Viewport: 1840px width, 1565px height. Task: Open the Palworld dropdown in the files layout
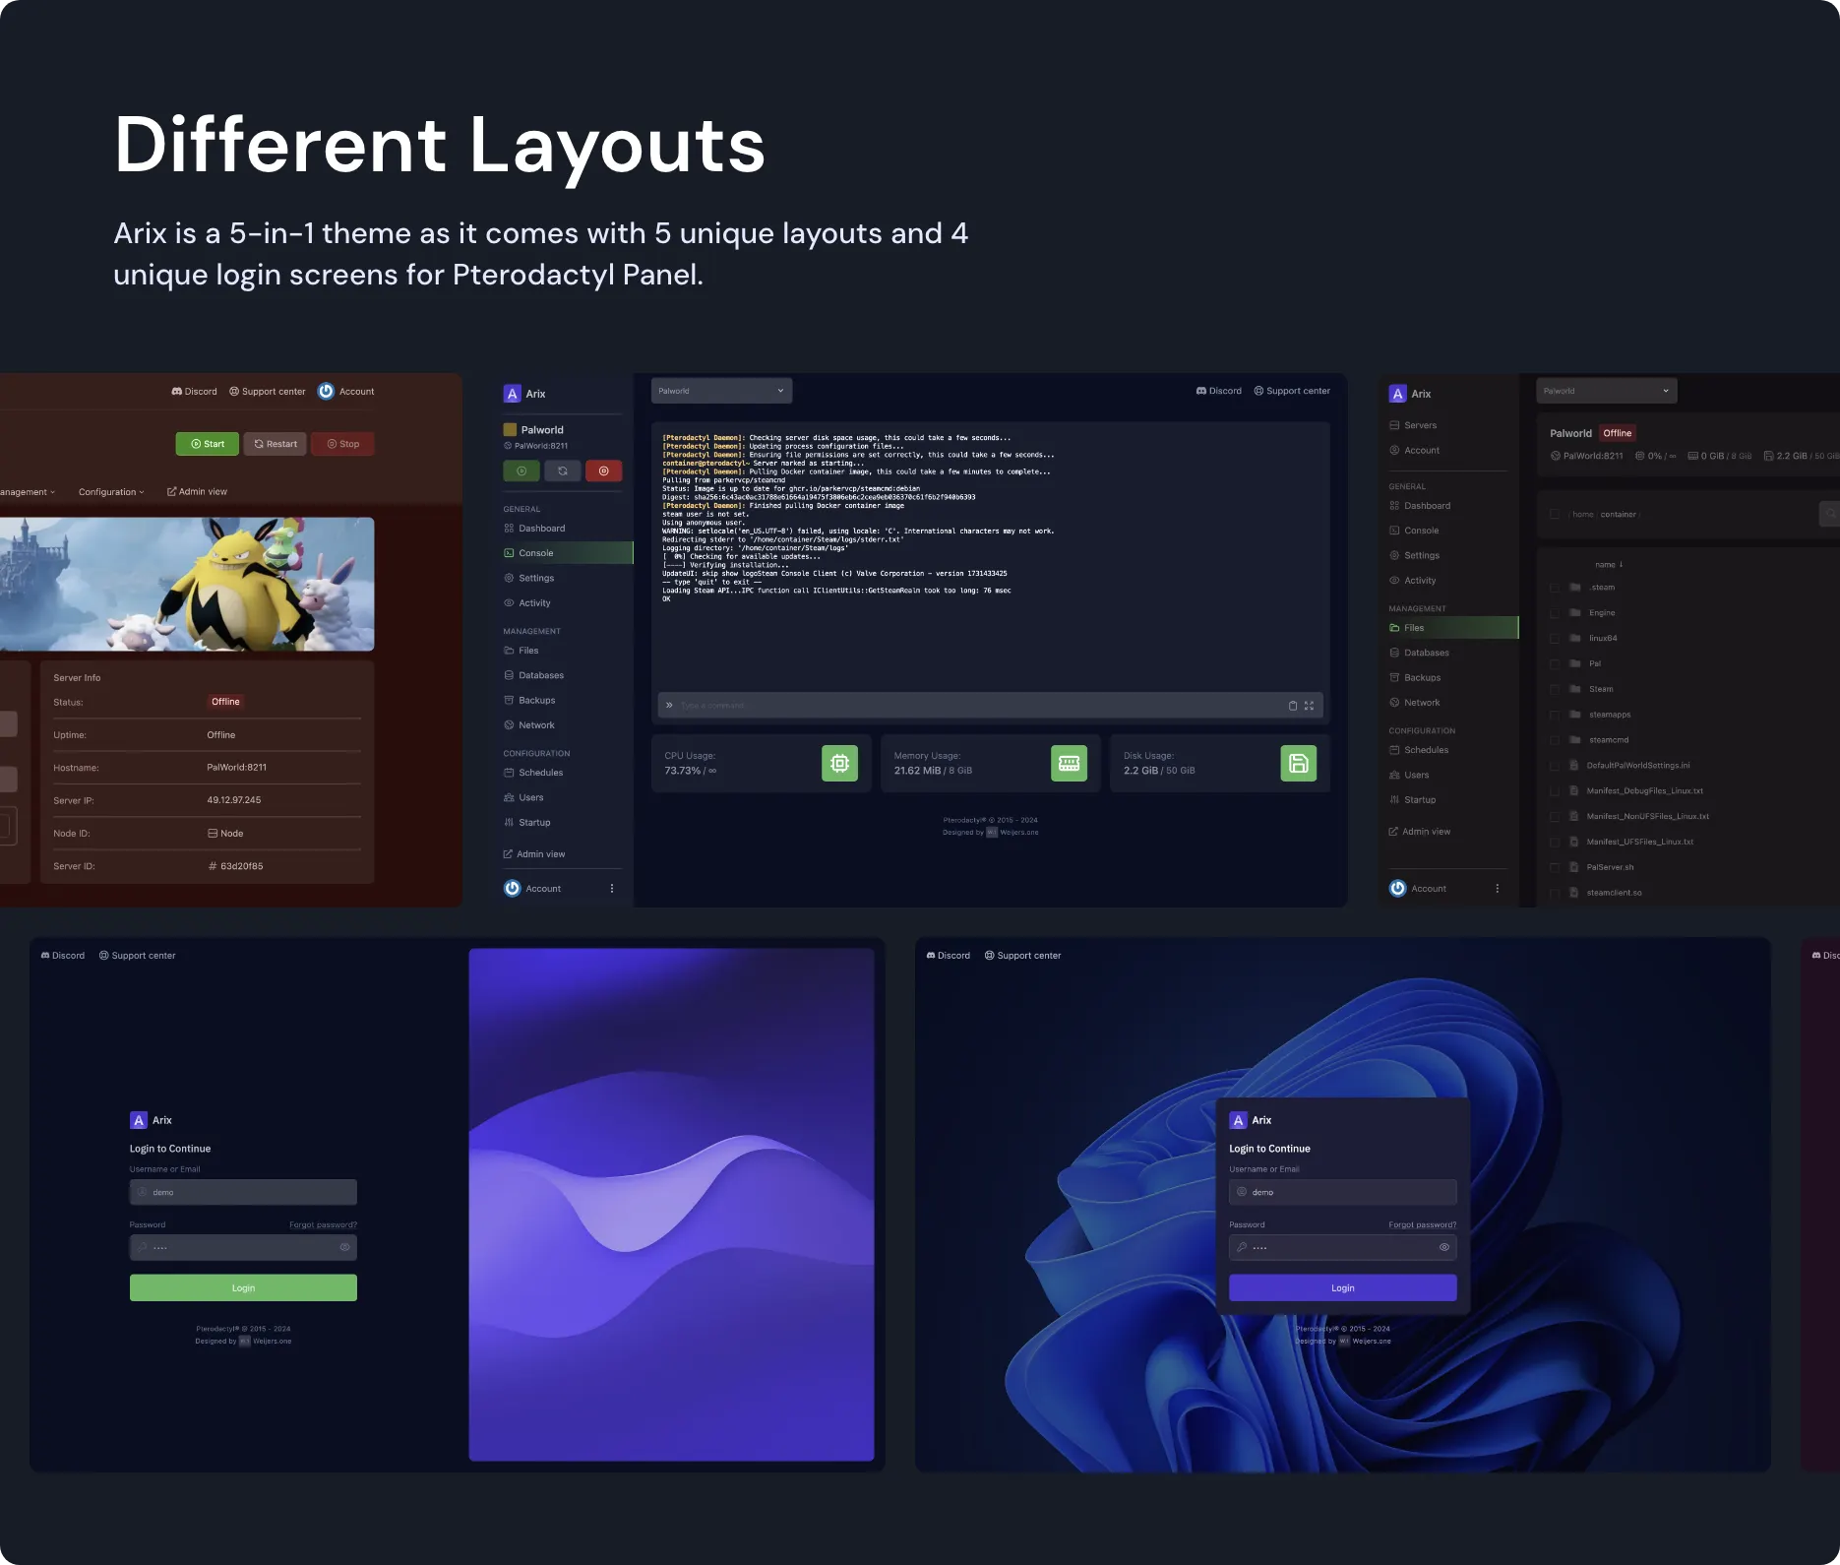click(x=1606, y=390)
